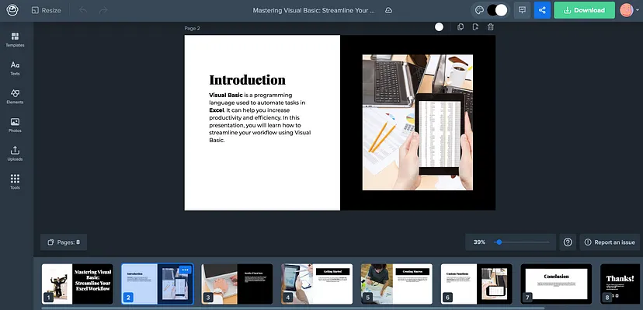
Task: Select page 8 'Thanks!' thumbnail
Action: [x=620, y=284]
